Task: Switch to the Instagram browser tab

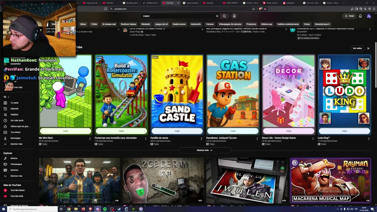Action: click(x=290, y=3)
